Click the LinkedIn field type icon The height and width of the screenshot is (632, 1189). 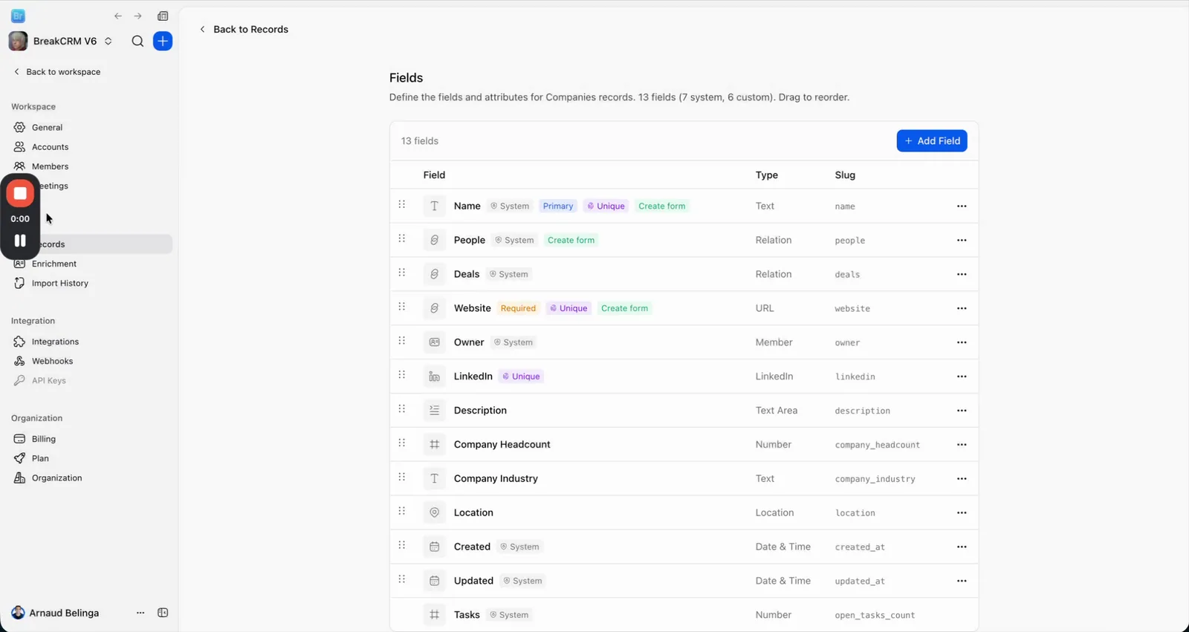(435, 377)
